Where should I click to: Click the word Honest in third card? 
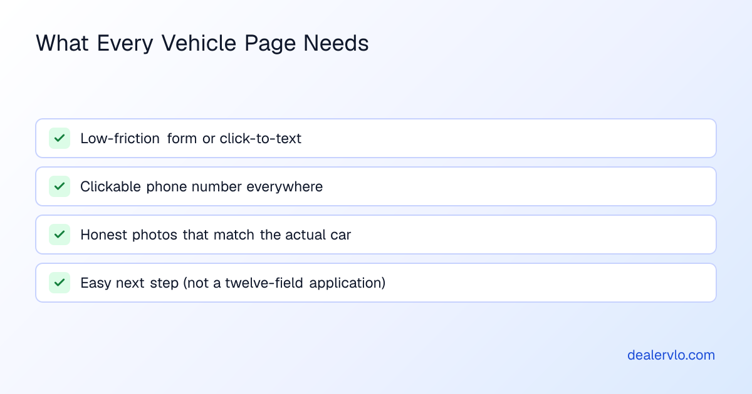tap(103, 235)
